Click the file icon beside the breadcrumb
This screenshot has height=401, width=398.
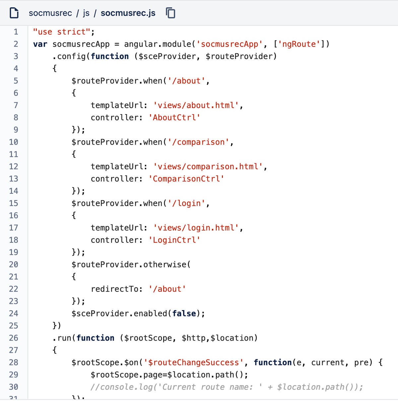pos(14,13)
